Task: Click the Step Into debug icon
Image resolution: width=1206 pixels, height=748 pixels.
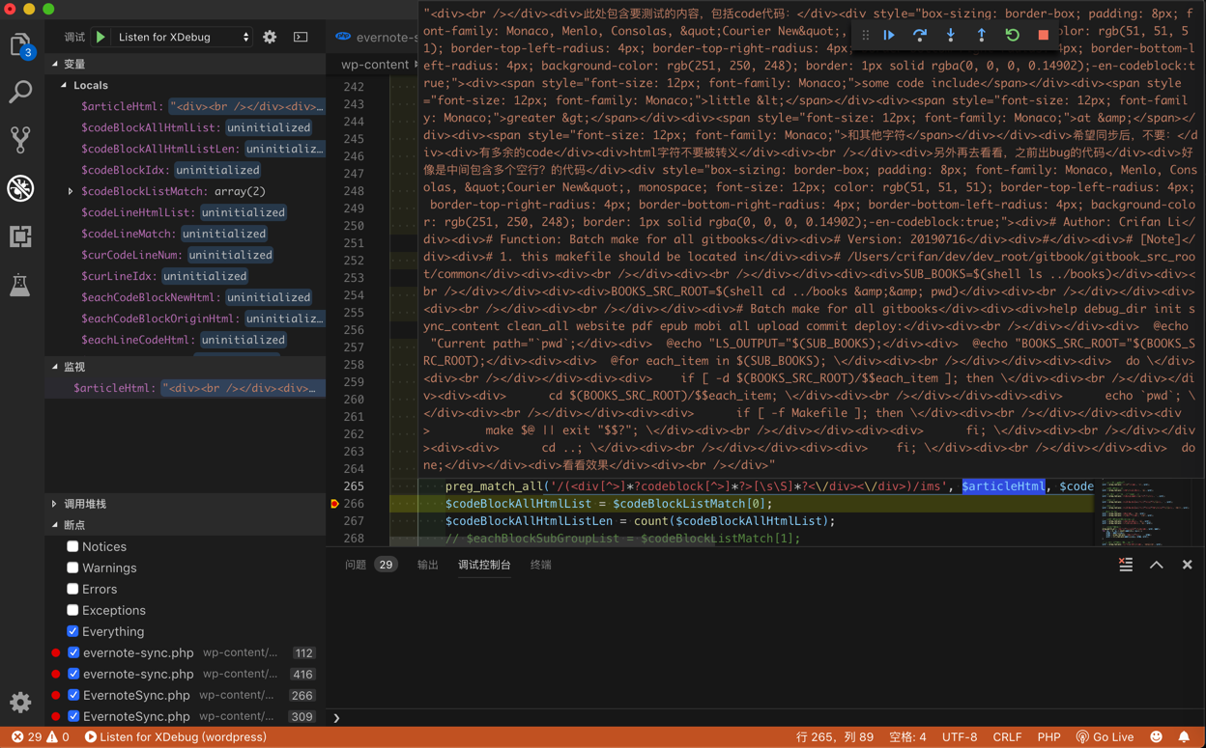Action: click(951, 36)
